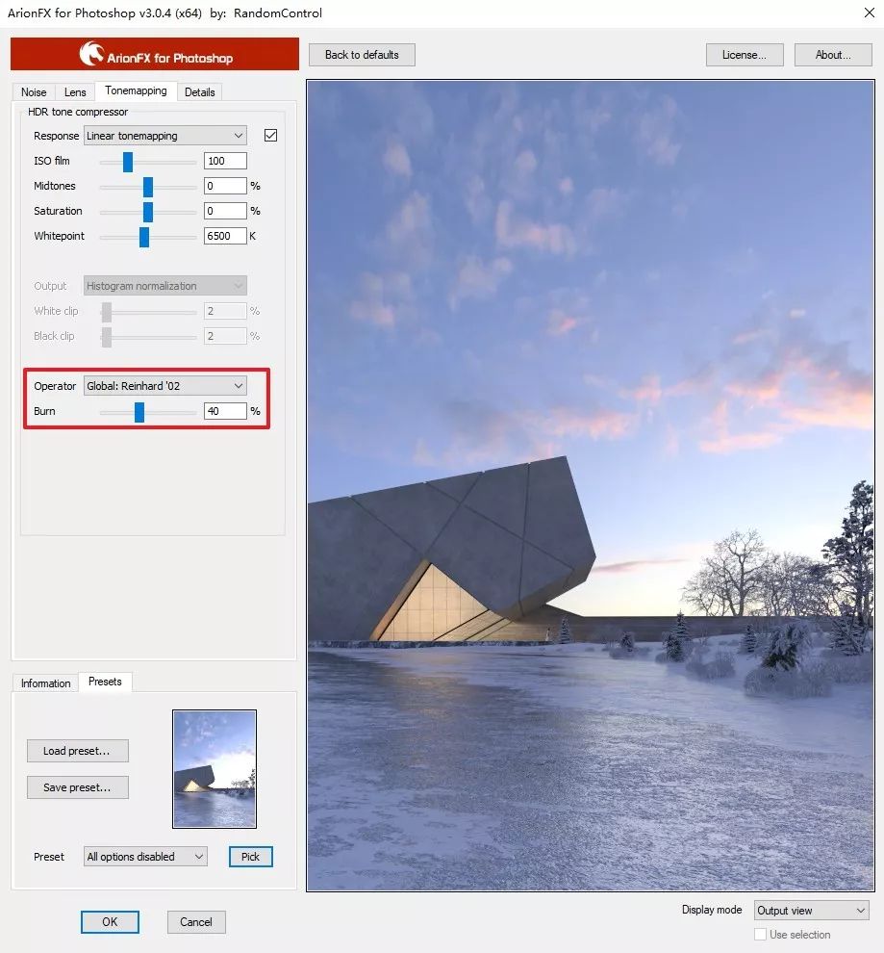
Task: Change the Display mode dropdown
Action: (811, 911)
